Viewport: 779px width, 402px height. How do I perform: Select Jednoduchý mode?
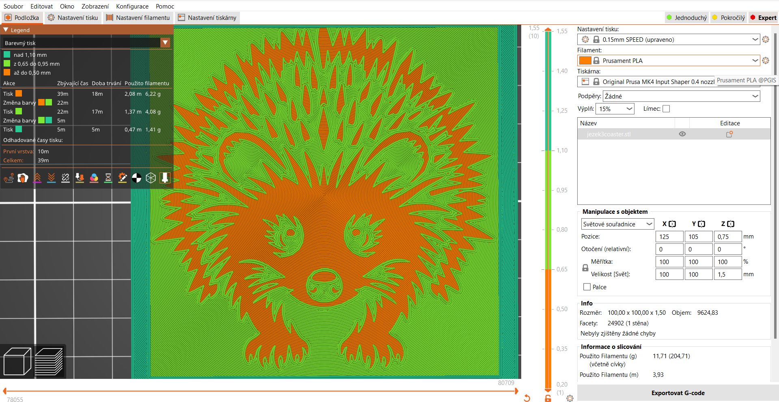[687, 17]
